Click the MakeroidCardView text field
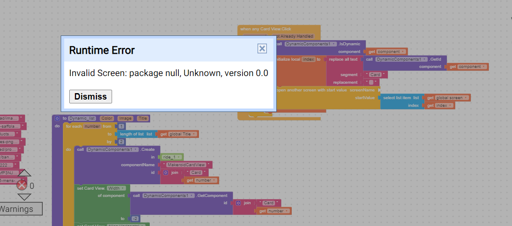512x226 pixels. 186,164
